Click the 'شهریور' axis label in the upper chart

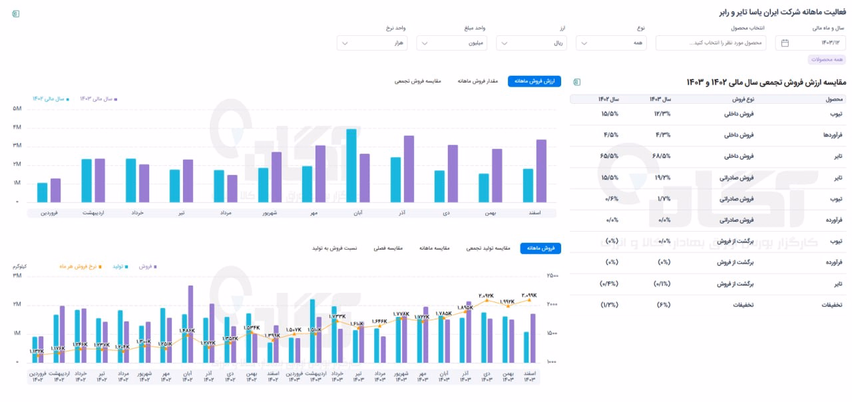[270, 213]
